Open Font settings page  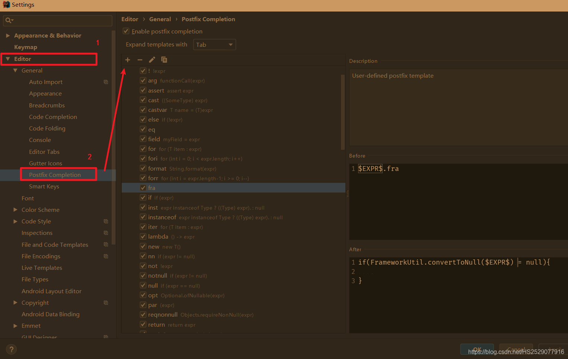[28, 198]
